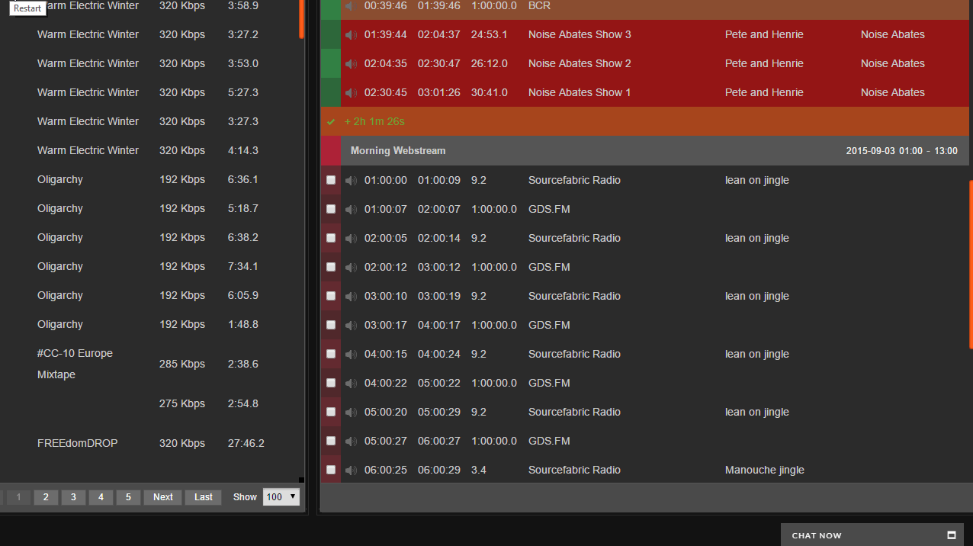Viewport: 973px width, 546px height.
Task: Click Noise Abates album on Show 1 row
Action: click(893, 93)
